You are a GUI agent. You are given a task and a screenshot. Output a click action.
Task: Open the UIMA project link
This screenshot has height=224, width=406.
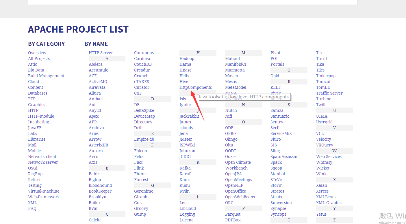[322, 116]
